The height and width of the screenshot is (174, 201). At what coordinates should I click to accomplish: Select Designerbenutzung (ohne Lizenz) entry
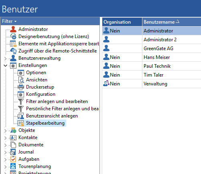[x=54, y=36]
